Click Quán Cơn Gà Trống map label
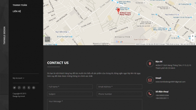 [141, 39]
